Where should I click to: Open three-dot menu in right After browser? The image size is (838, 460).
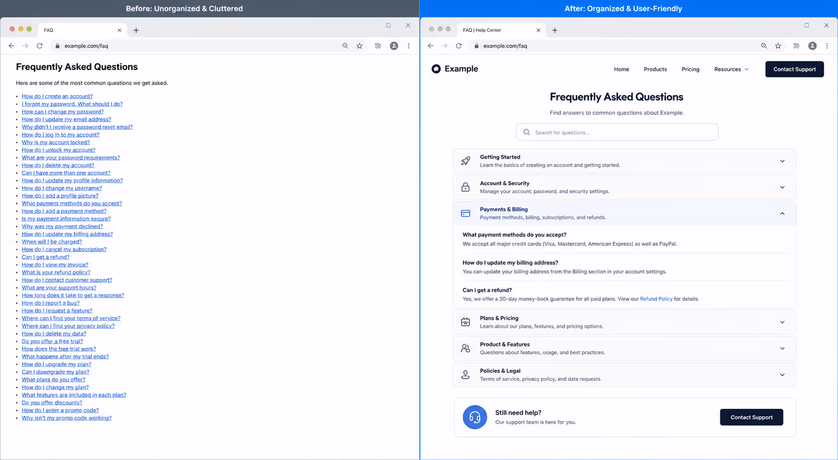click(827, 46)
